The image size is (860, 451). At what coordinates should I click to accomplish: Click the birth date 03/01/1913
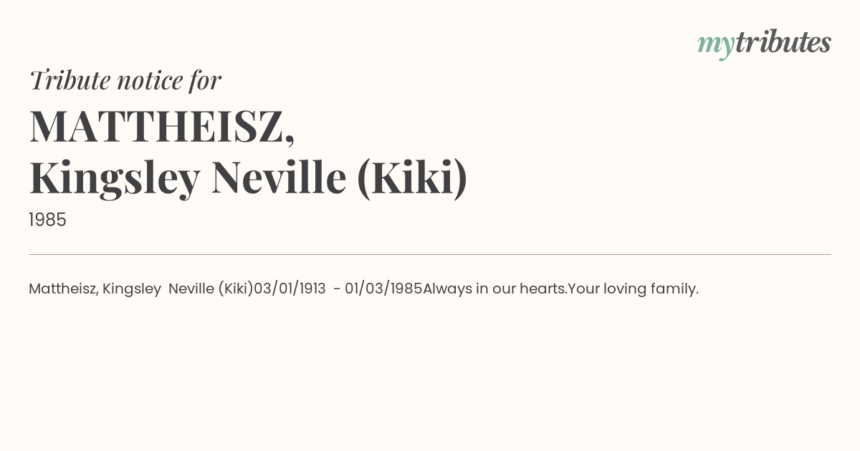pyautogui.click(x=290, y=288)
